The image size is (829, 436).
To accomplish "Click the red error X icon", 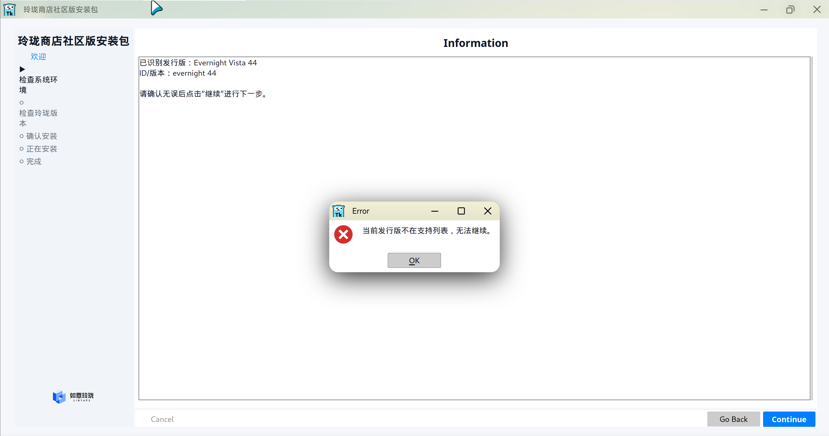I will pos(343,234).
